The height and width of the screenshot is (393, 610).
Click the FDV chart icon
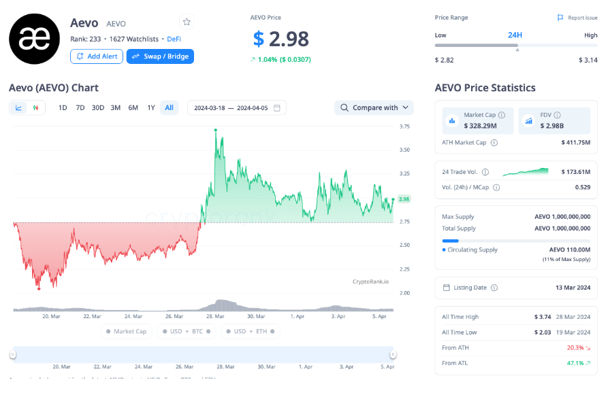[x=529, y=121]
